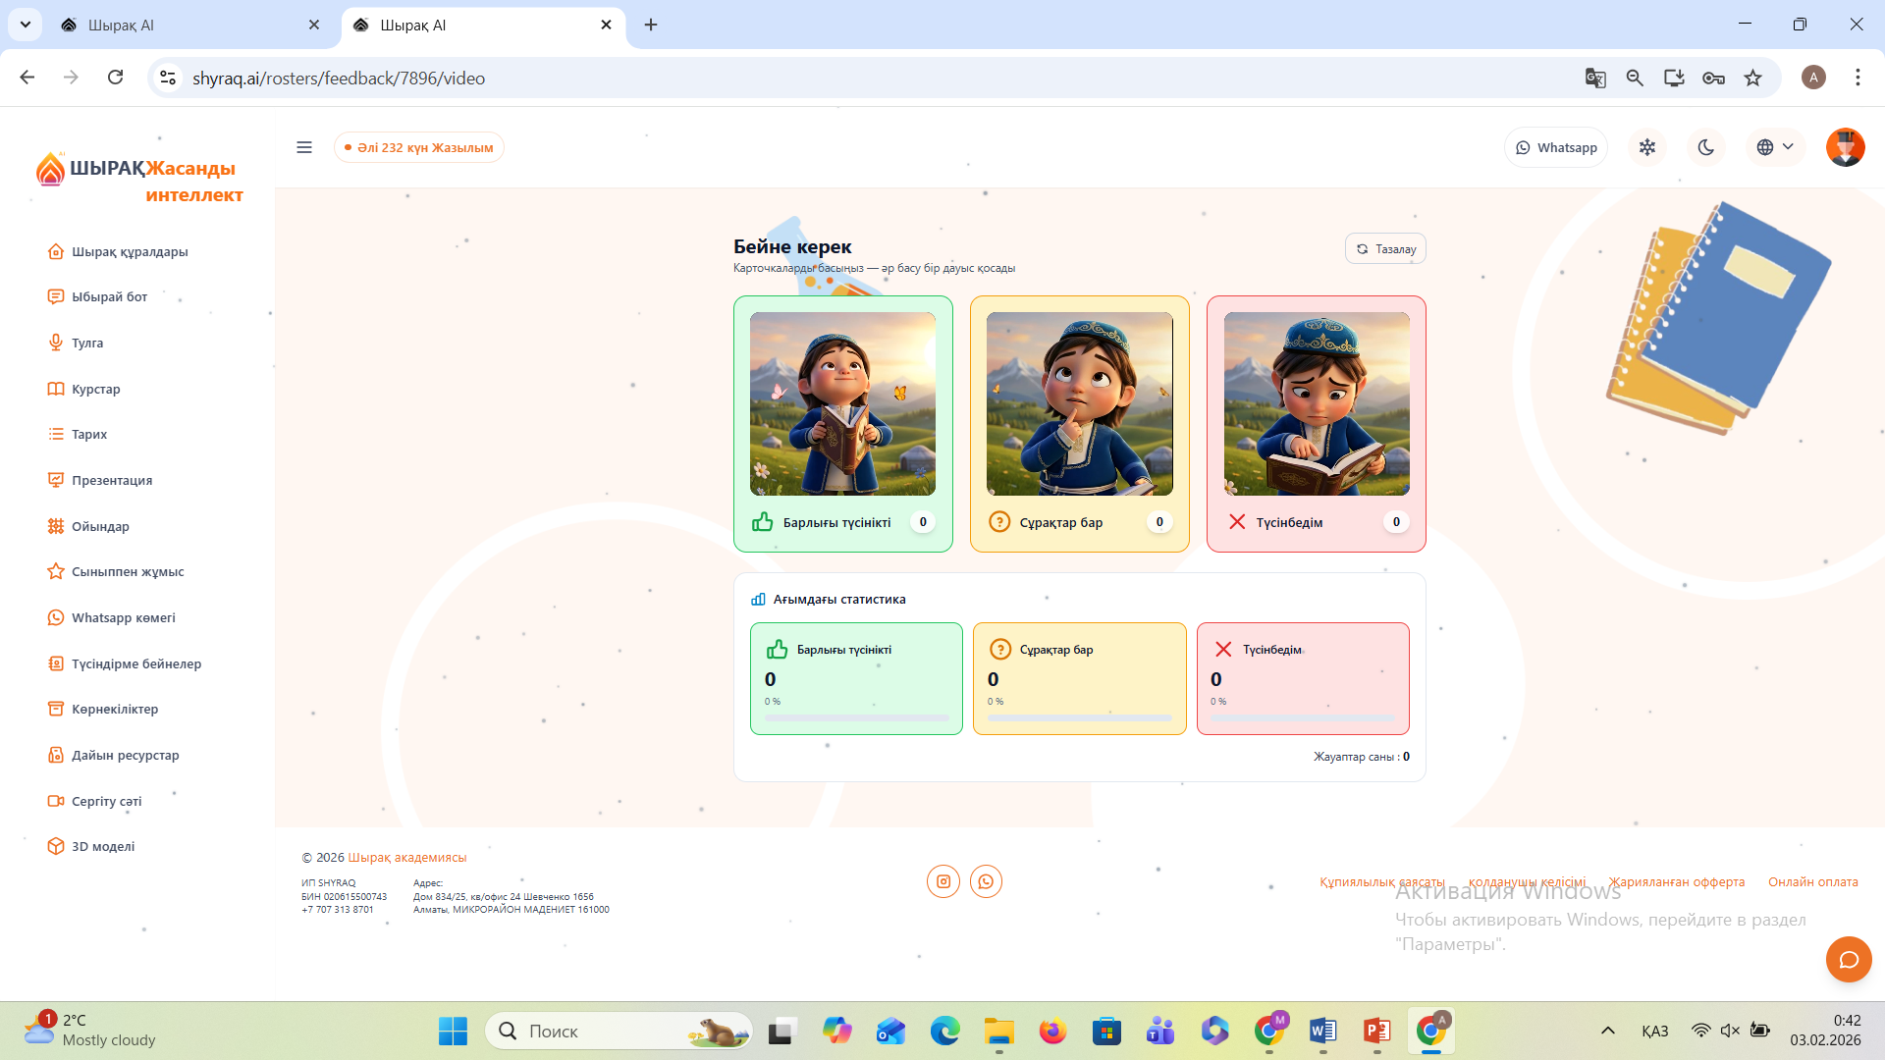Open the Онлайн оплата footer link
The image size is (1885, 1060).
[1812, 881]
